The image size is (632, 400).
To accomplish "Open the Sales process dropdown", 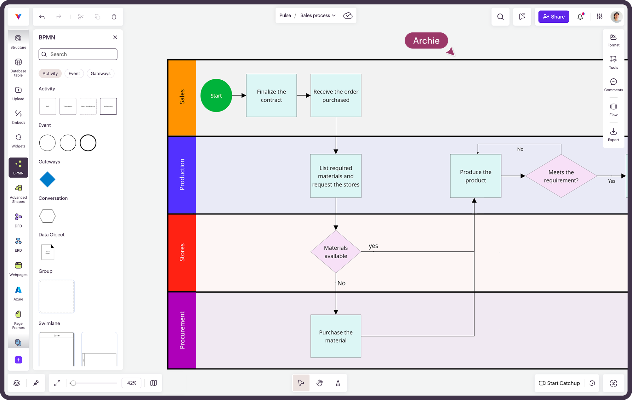I will click(318, 15).
